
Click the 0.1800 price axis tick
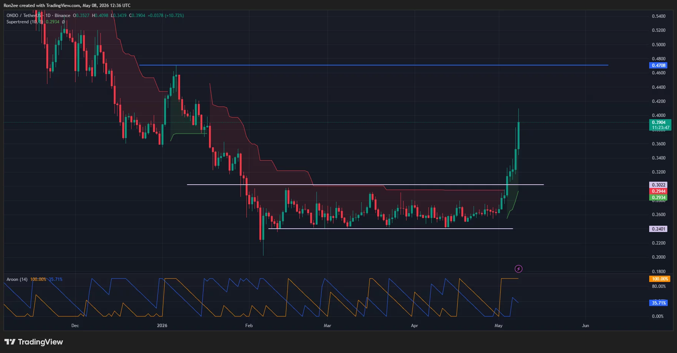658,272
